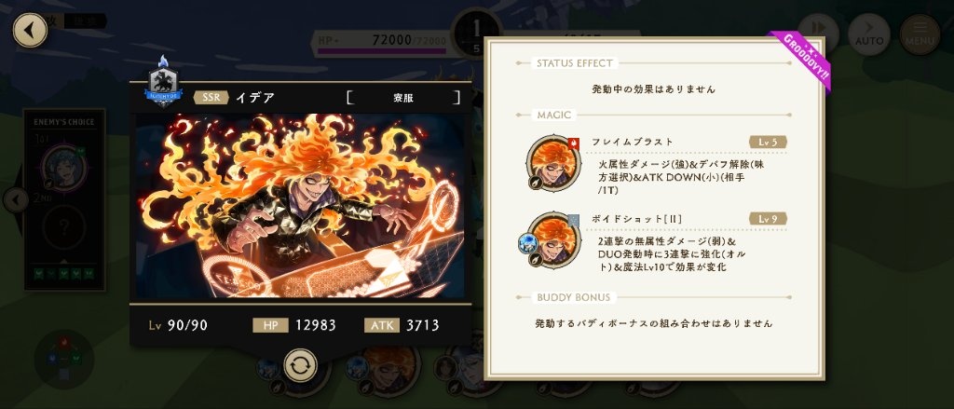Tap the SSR rarity badge

tap(211, 98)
